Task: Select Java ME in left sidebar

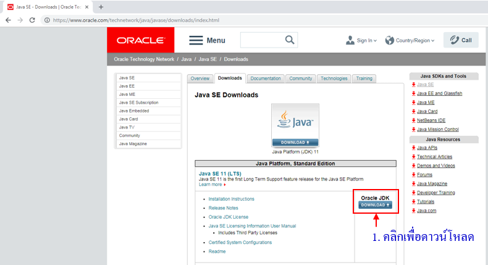Action: [x=148, y=95]
